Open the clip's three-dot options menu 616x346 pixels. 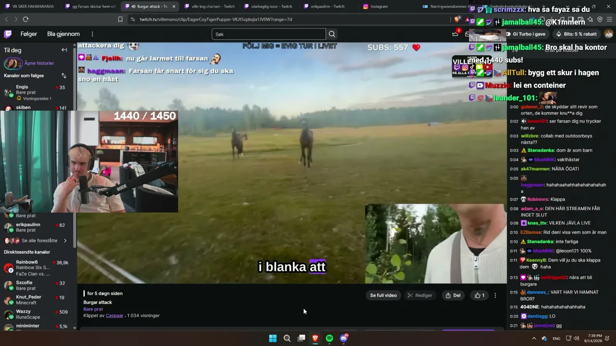pos(495,296)
